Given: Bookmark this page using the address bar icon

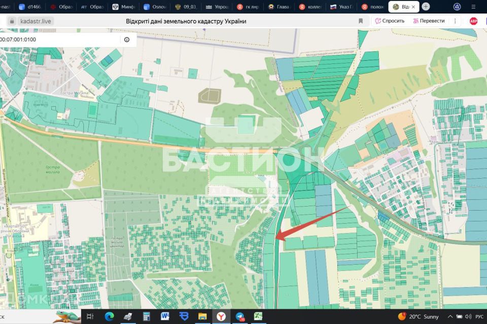Looking at the screenshot, I should click(361, 21).
